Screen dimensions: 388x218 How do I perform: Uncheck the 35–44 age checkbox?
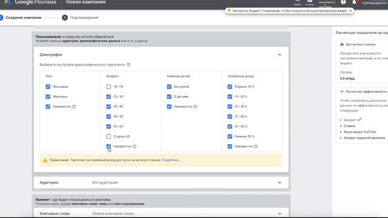coord(109,107)
